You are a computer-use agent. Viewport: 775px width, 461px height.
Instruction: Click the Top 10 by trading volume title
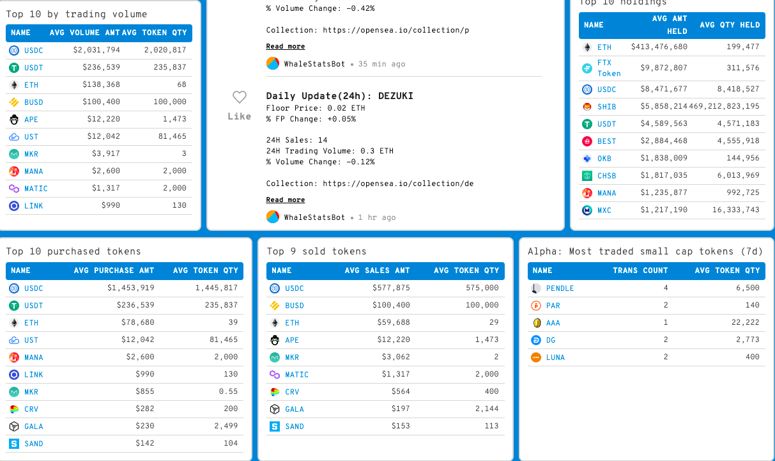[x=77, y=14]
